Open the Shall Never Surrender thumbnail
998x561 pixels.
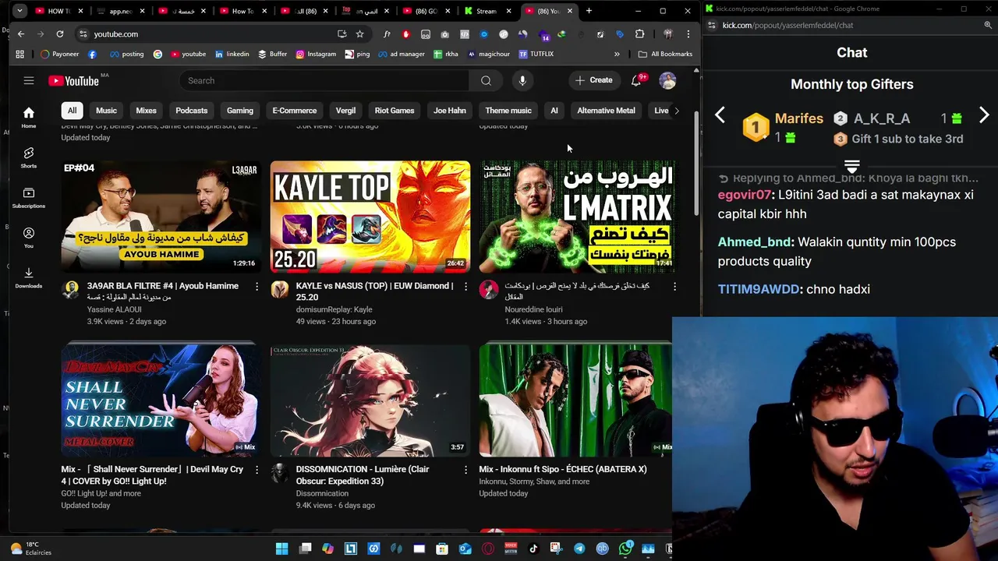point(161,400)
